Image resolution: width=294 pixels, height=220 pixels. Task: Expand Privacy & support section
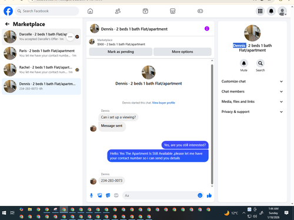(x=252, y=112)
